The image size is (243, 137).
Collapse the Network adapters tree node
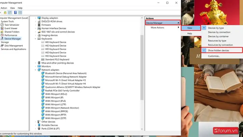35,70
